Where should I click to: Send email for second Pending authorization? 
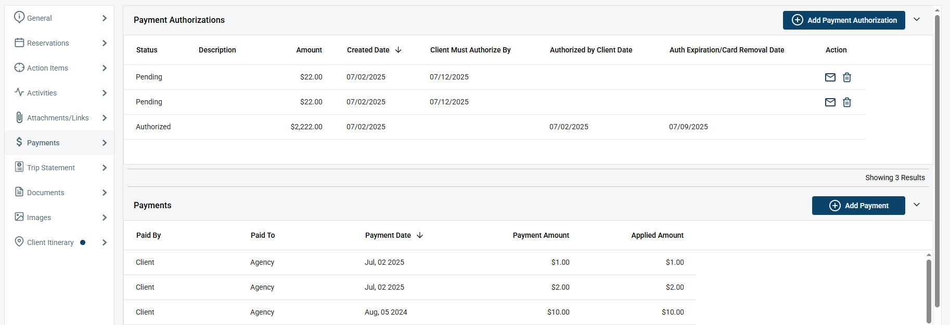click(830, 102)
